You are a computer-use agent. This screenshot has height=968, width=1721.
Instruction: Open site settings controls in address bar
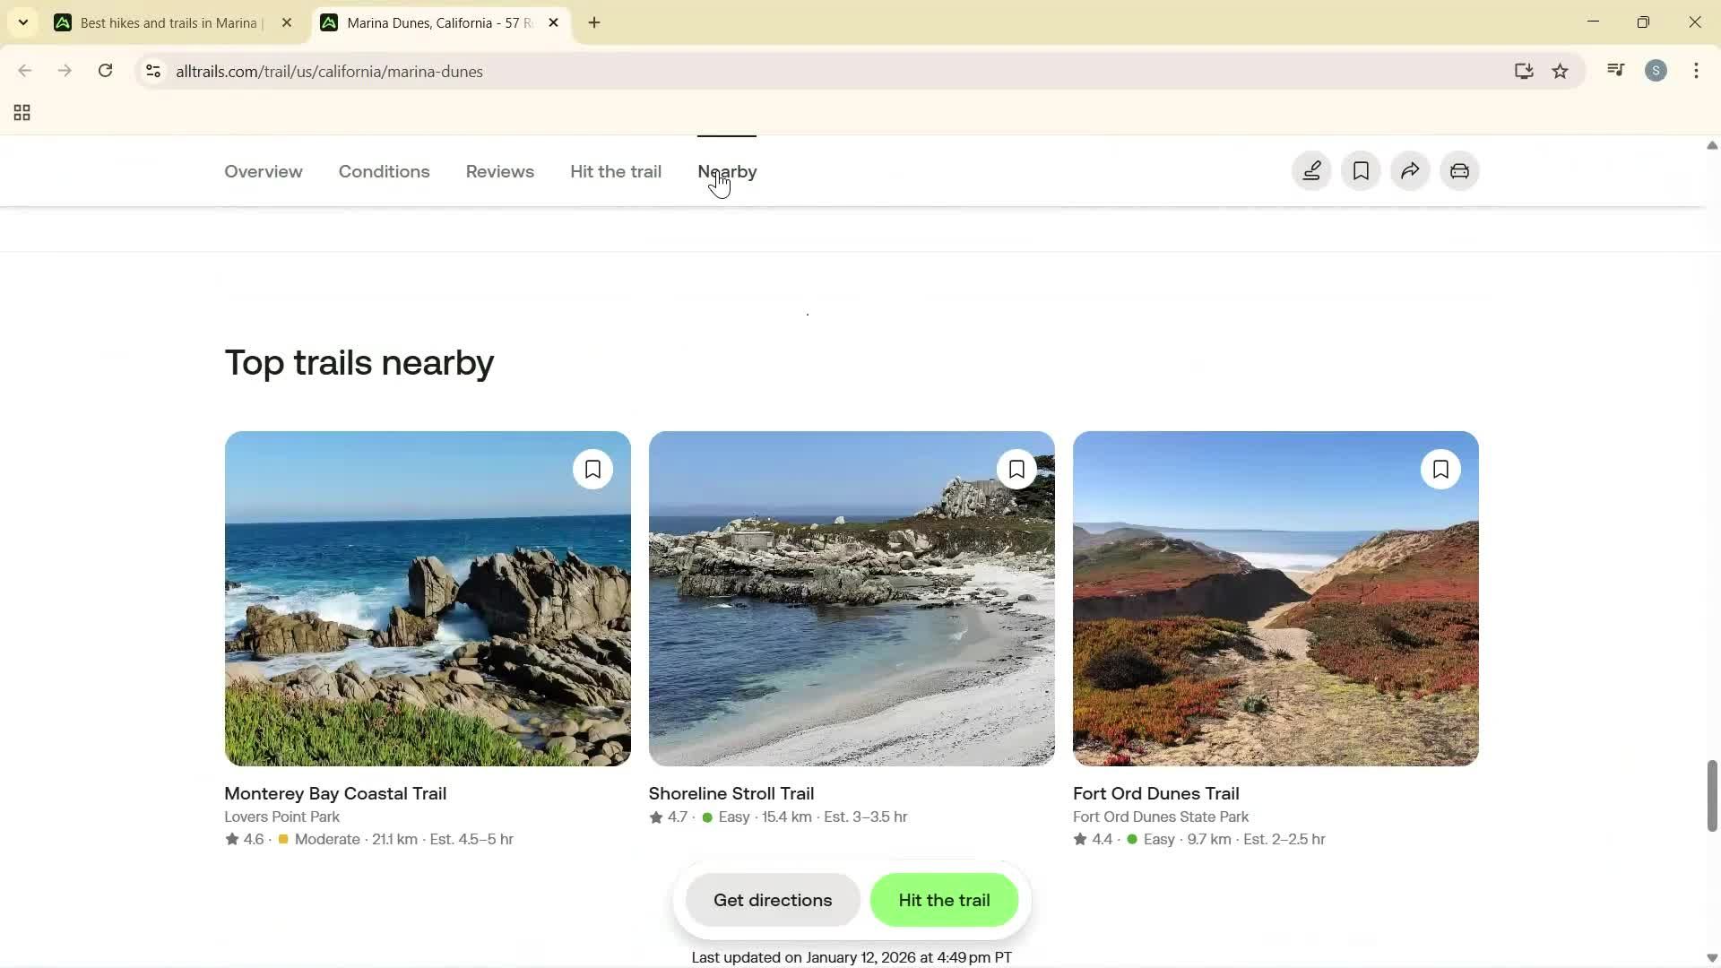coord(153,71)
